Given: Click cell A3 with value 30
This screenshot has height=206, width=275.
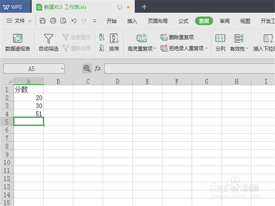Looking at the screenshot, I should 29,105.
